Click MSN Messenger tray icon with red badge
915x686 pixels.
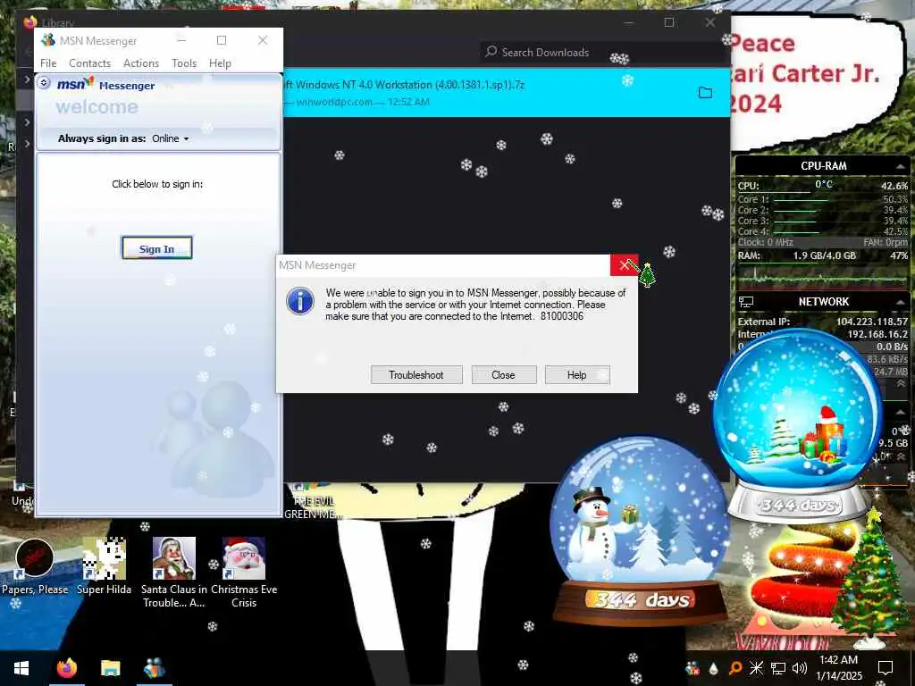pos(693,668)
